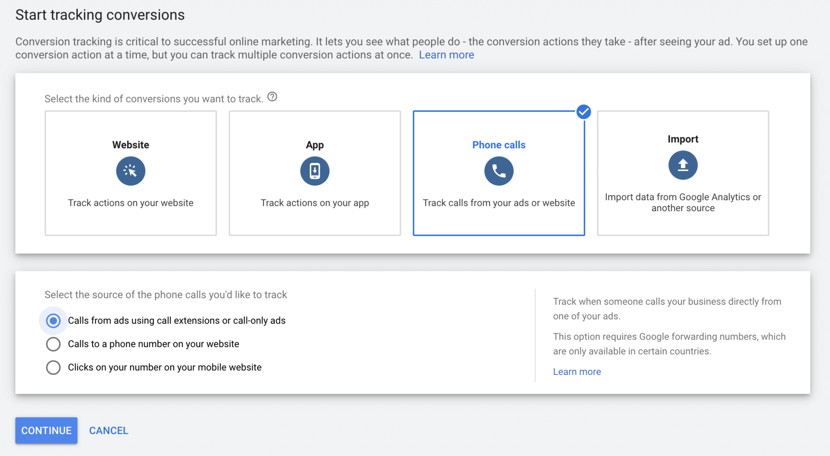Click the CONTINUE button
Screen dimensions: 830x456
(46, 430)
